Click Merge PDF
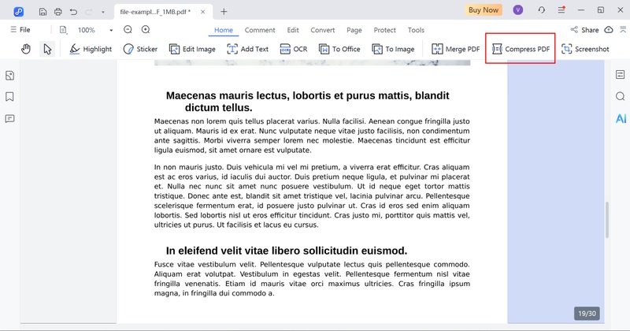The image size is (630, 331). (x=456, y=49)
